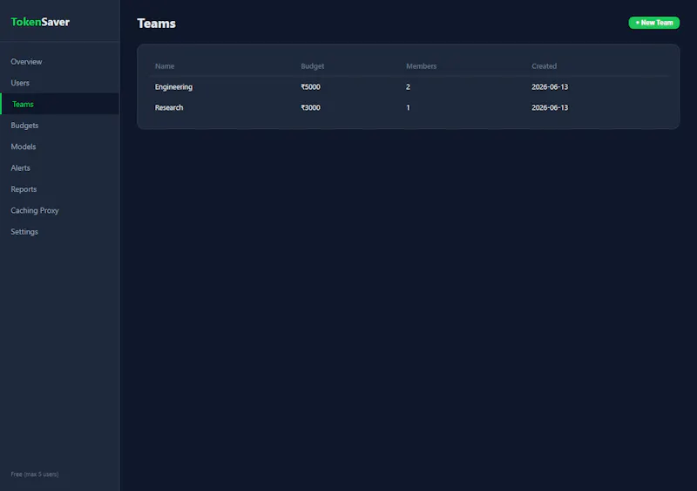Viewport: 697px width, 491px height.
Task: Click Engineering's member count 2
Action: [408, 87]
